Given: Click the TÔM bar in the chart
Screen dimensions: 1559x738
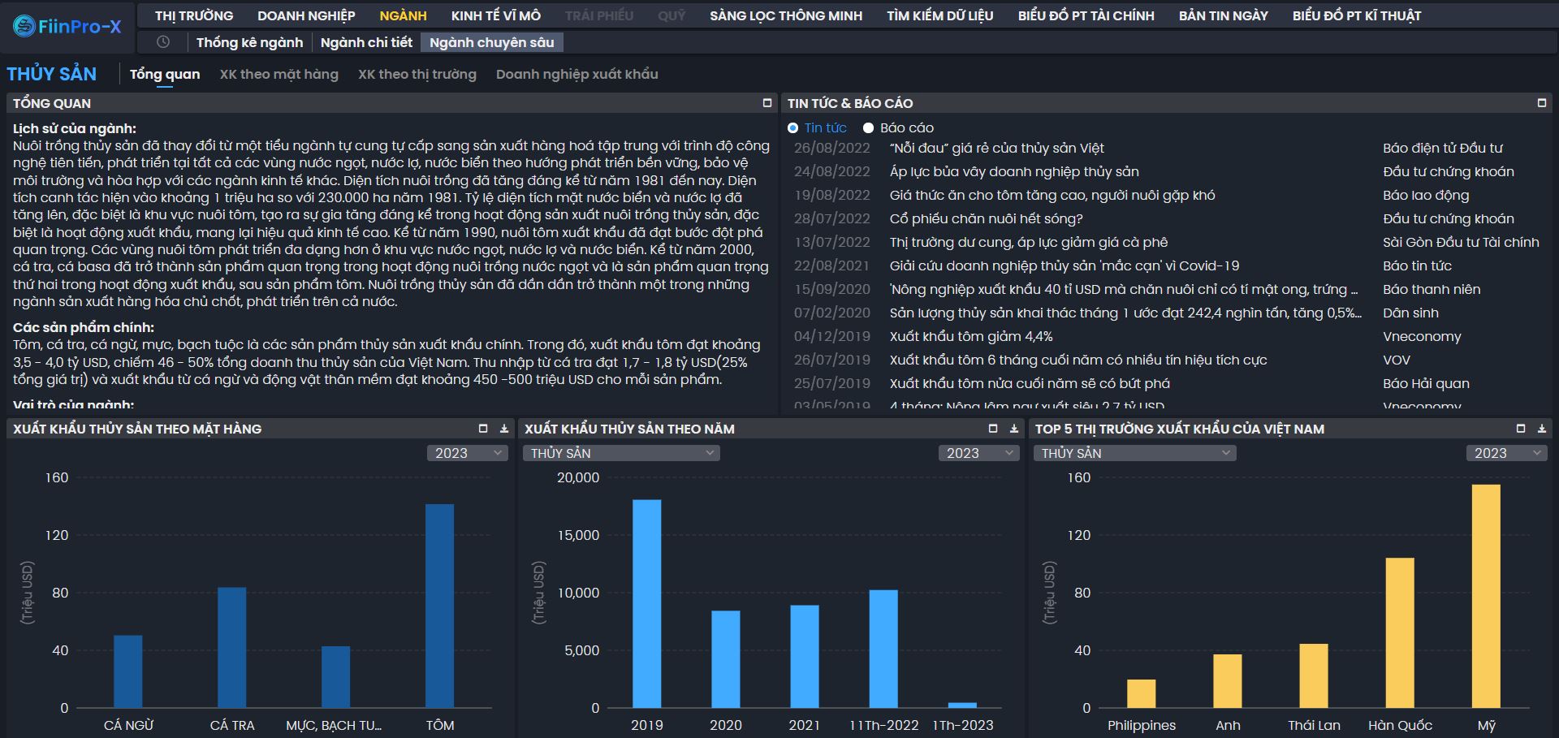Looking at the screenshot, I should click(439, 605).
